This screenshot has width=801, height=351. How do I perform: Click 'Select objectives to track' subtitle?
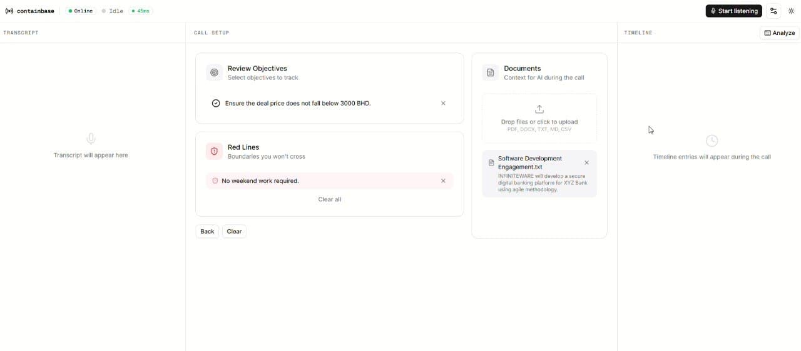click(x=263, y=77)
